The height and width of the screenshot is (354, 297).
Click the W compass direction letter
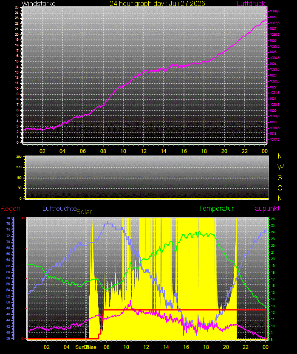[x=280, y=167]
